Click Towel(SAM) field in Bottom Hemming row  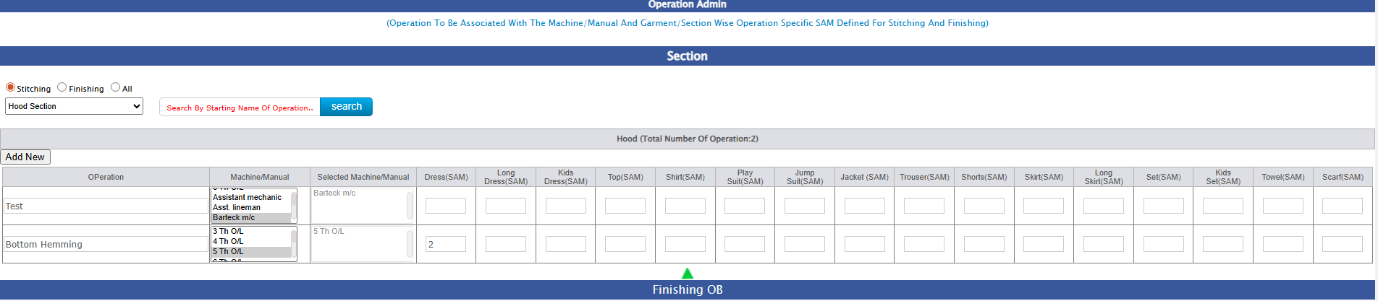[1283, 244]
